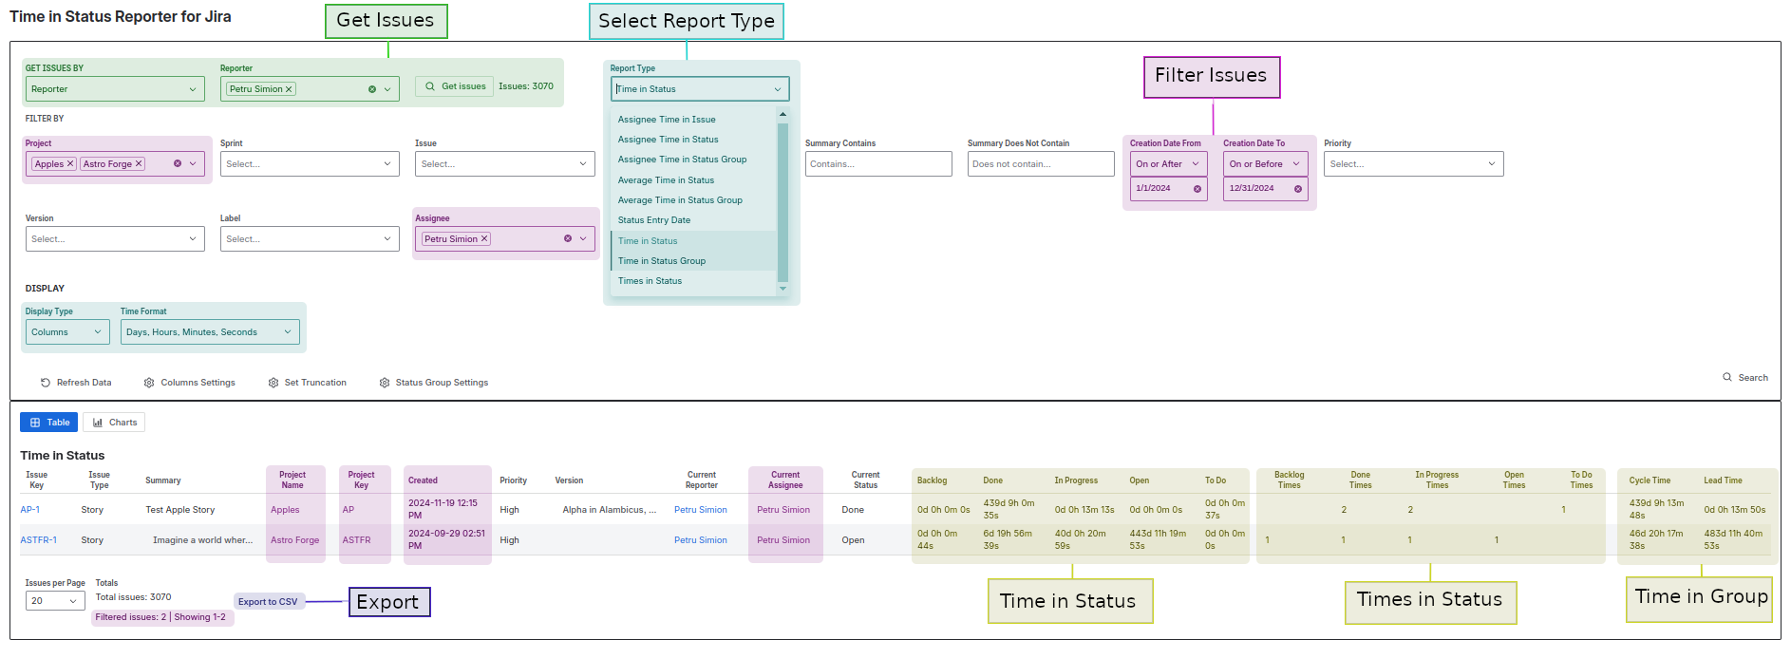Choose Average Time in Status Group report
The height and width of the screenshot is (659, 1791).
[694, 200]
